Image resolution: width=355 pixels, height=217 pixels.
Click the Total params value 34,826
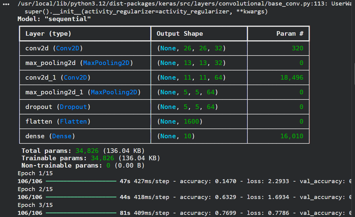click(x=87, y=151)
